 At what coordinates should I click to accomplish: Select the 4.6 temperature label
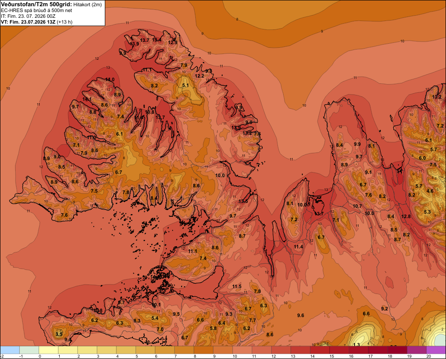click(430, 191)
